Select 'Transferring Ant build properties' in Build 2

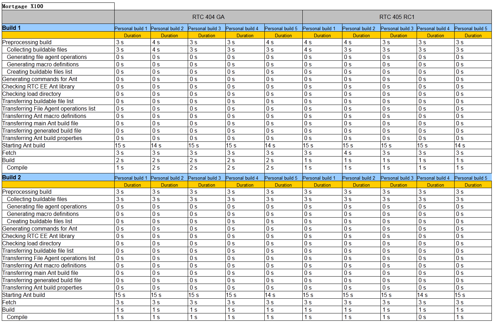(42, 287)
